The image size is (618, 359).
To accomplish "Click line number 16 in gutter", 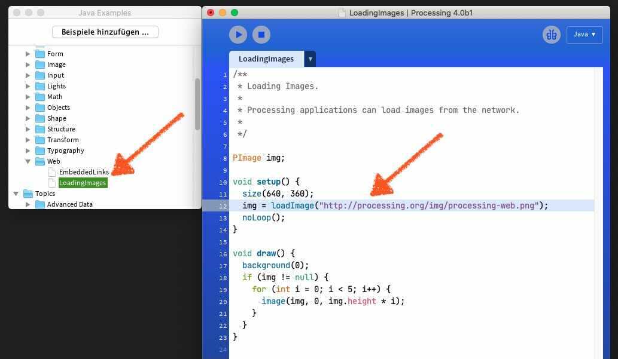I will click(223, 254).
